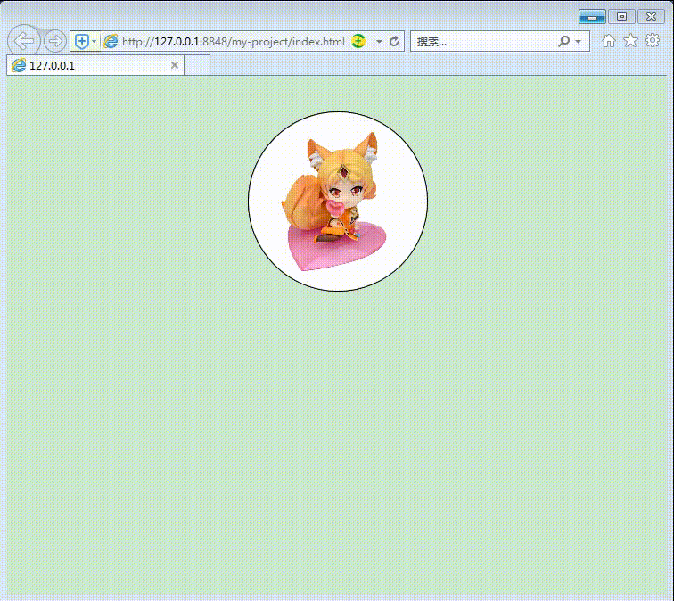Click the forward navigation arrow
The image size is (674, 601).
tap(55, 41)
